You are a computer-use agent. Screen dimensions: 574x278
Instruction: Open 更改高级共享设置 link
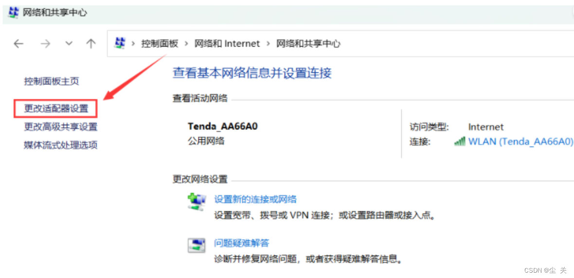(61, 127)
